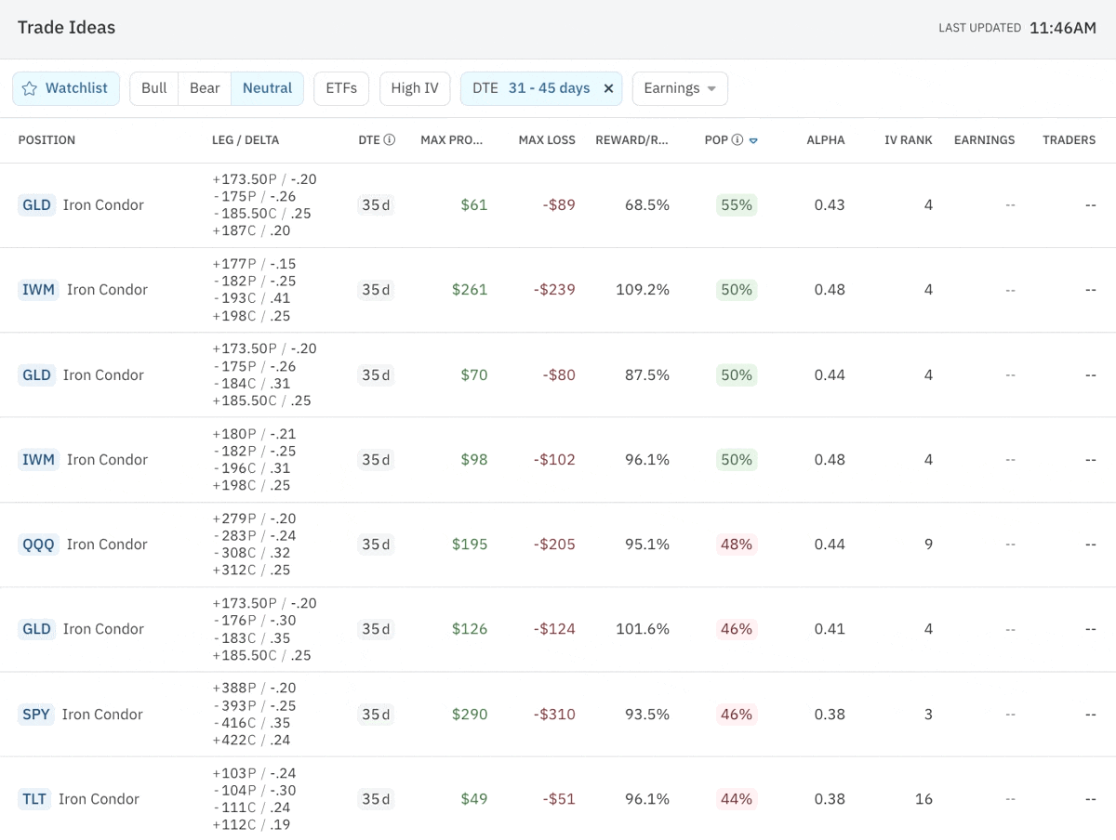Click the IWM ticker with $261 max profit
1116x840 pixels.
pyautogui.click(x=38, y=290)
